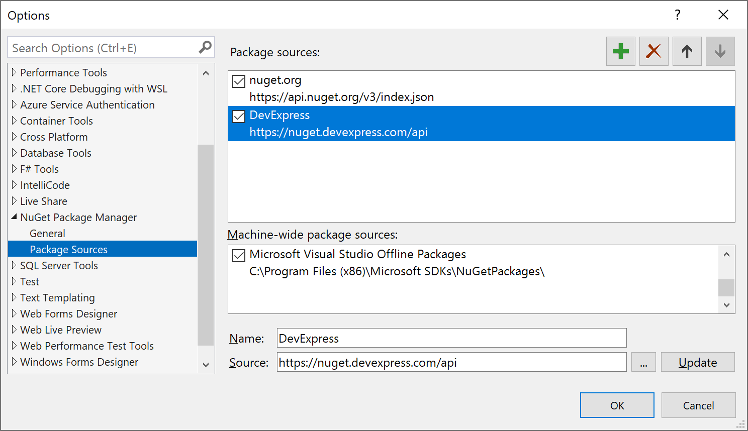Click the search magnifier icon
This screenshot has width=748, height=431.
pos(205,48)
